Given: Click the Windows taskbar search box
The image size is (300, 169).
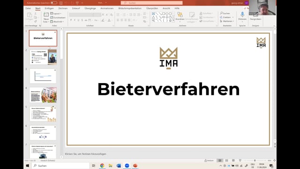Looking at the screenshot, I should 60,166.
